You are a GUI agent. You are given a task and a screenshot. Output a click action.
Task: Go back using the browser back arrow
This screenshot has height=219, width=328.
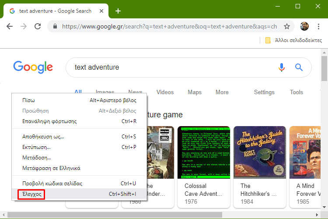point(10,26)
